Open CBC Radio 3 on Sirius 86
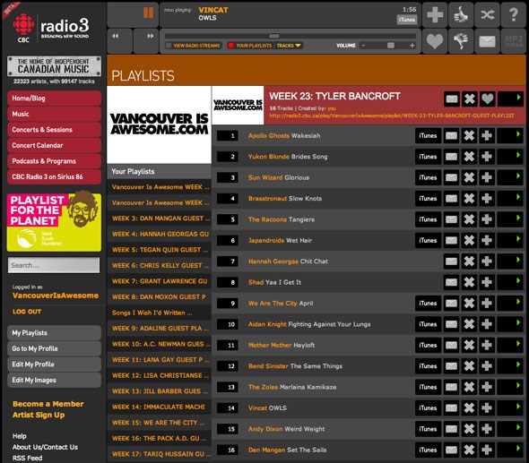Viewport: 529px width, 463px height. click(x=54, y=176)
